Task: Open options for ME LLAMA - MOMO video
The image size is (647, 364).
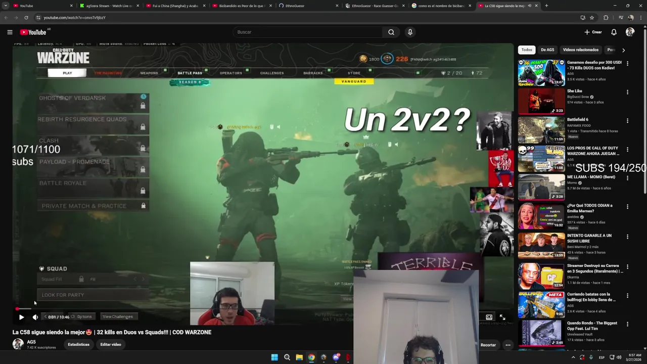Action: coord(627,178)
